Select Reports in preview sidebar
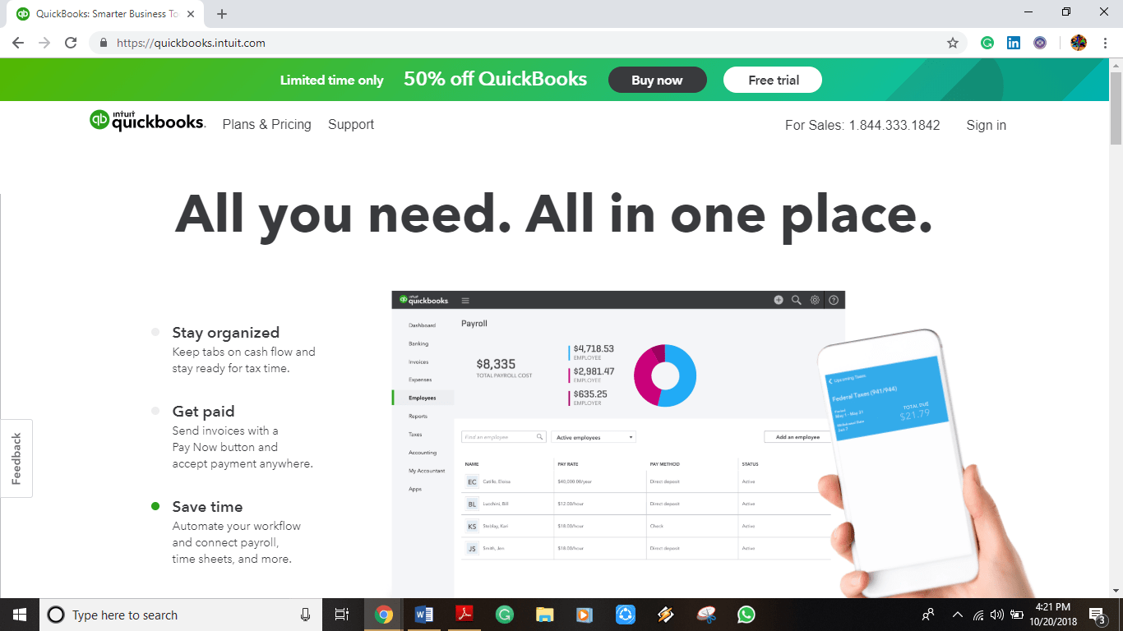Screen dimensions: 1123x631 (x=418, y=417)
